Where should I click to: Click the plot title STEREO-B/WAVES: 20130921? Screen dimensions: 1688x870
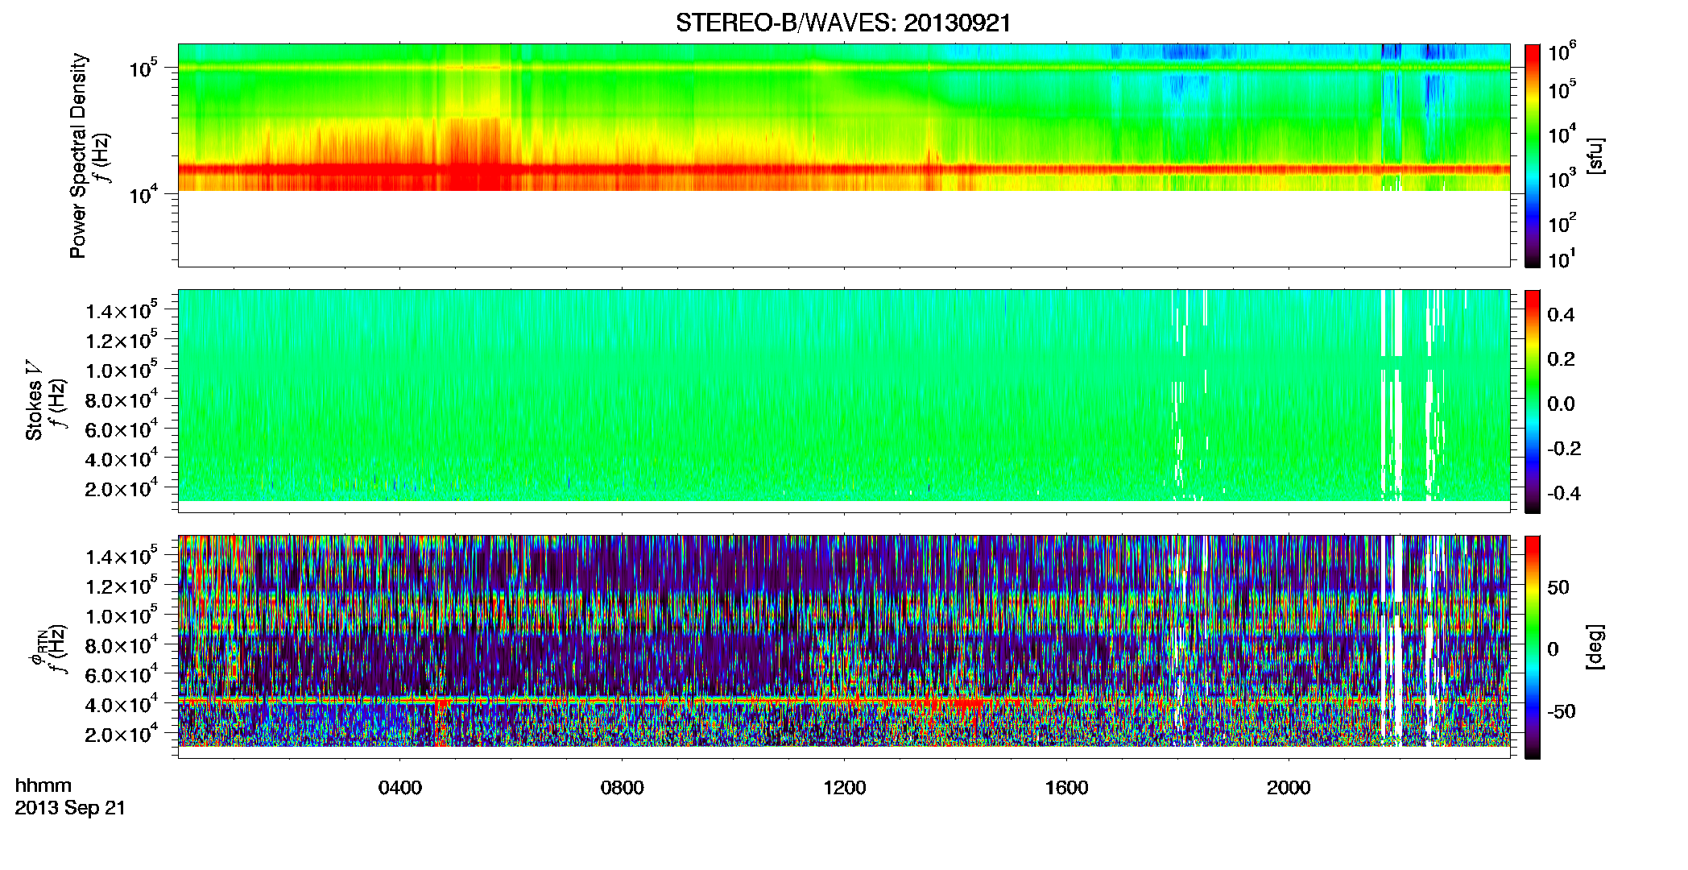tap(843, 23)
